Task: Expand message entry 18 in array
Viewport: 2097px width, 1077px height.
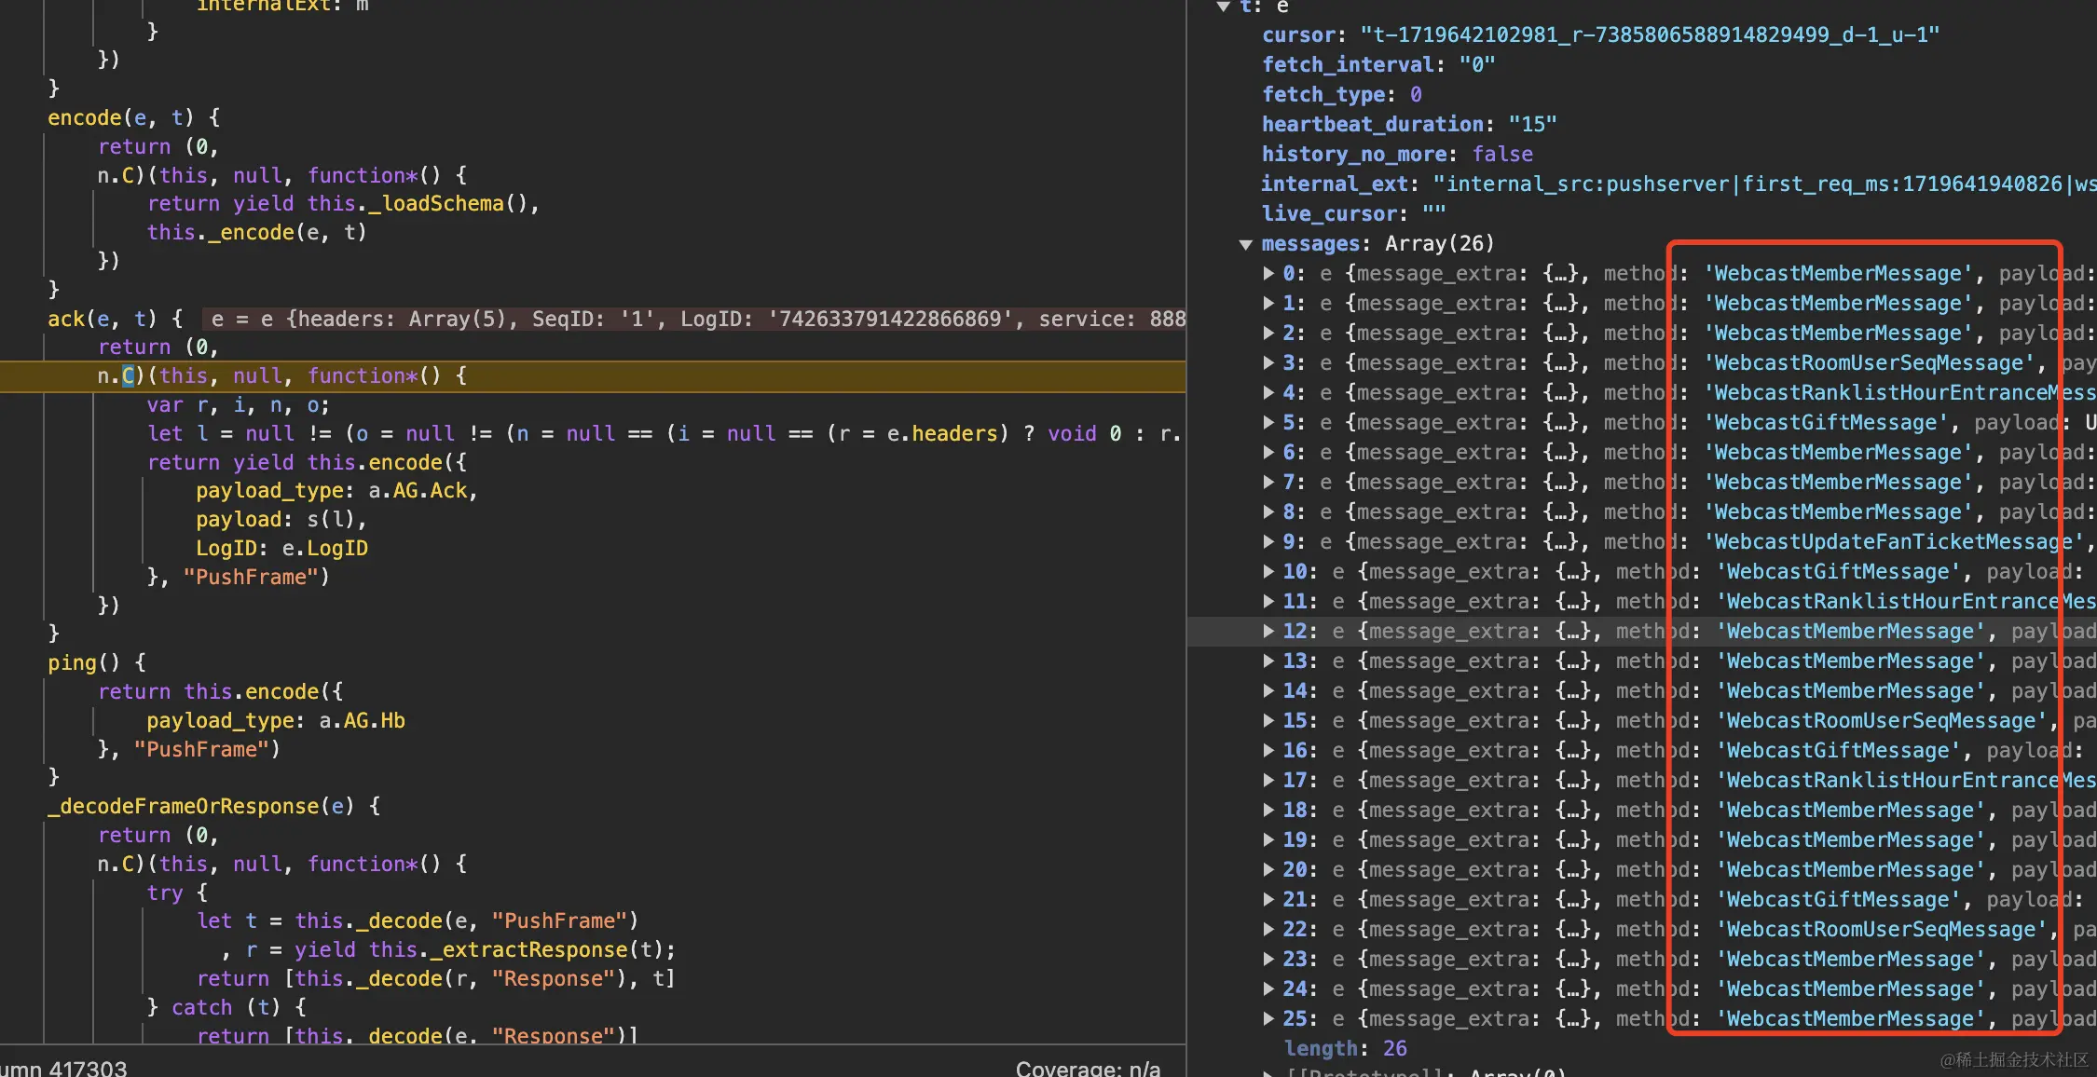Action: click(x=1268, y=811)
